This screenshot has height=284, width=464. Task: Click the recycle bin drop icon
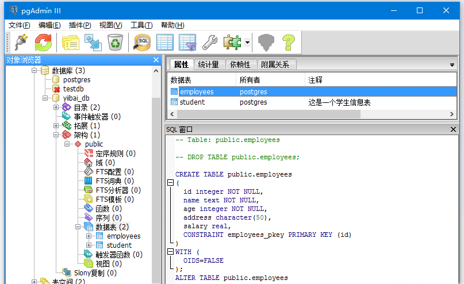[x=115, y=43]
